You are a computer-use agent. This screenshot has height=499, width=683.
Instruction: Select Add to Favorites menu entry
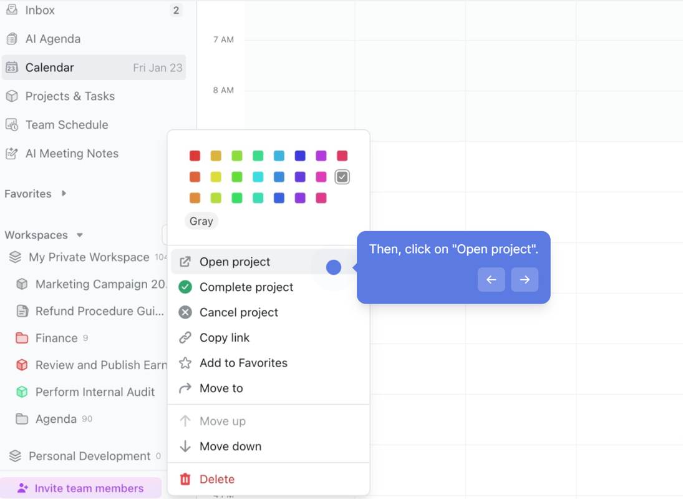click(268, 363)
